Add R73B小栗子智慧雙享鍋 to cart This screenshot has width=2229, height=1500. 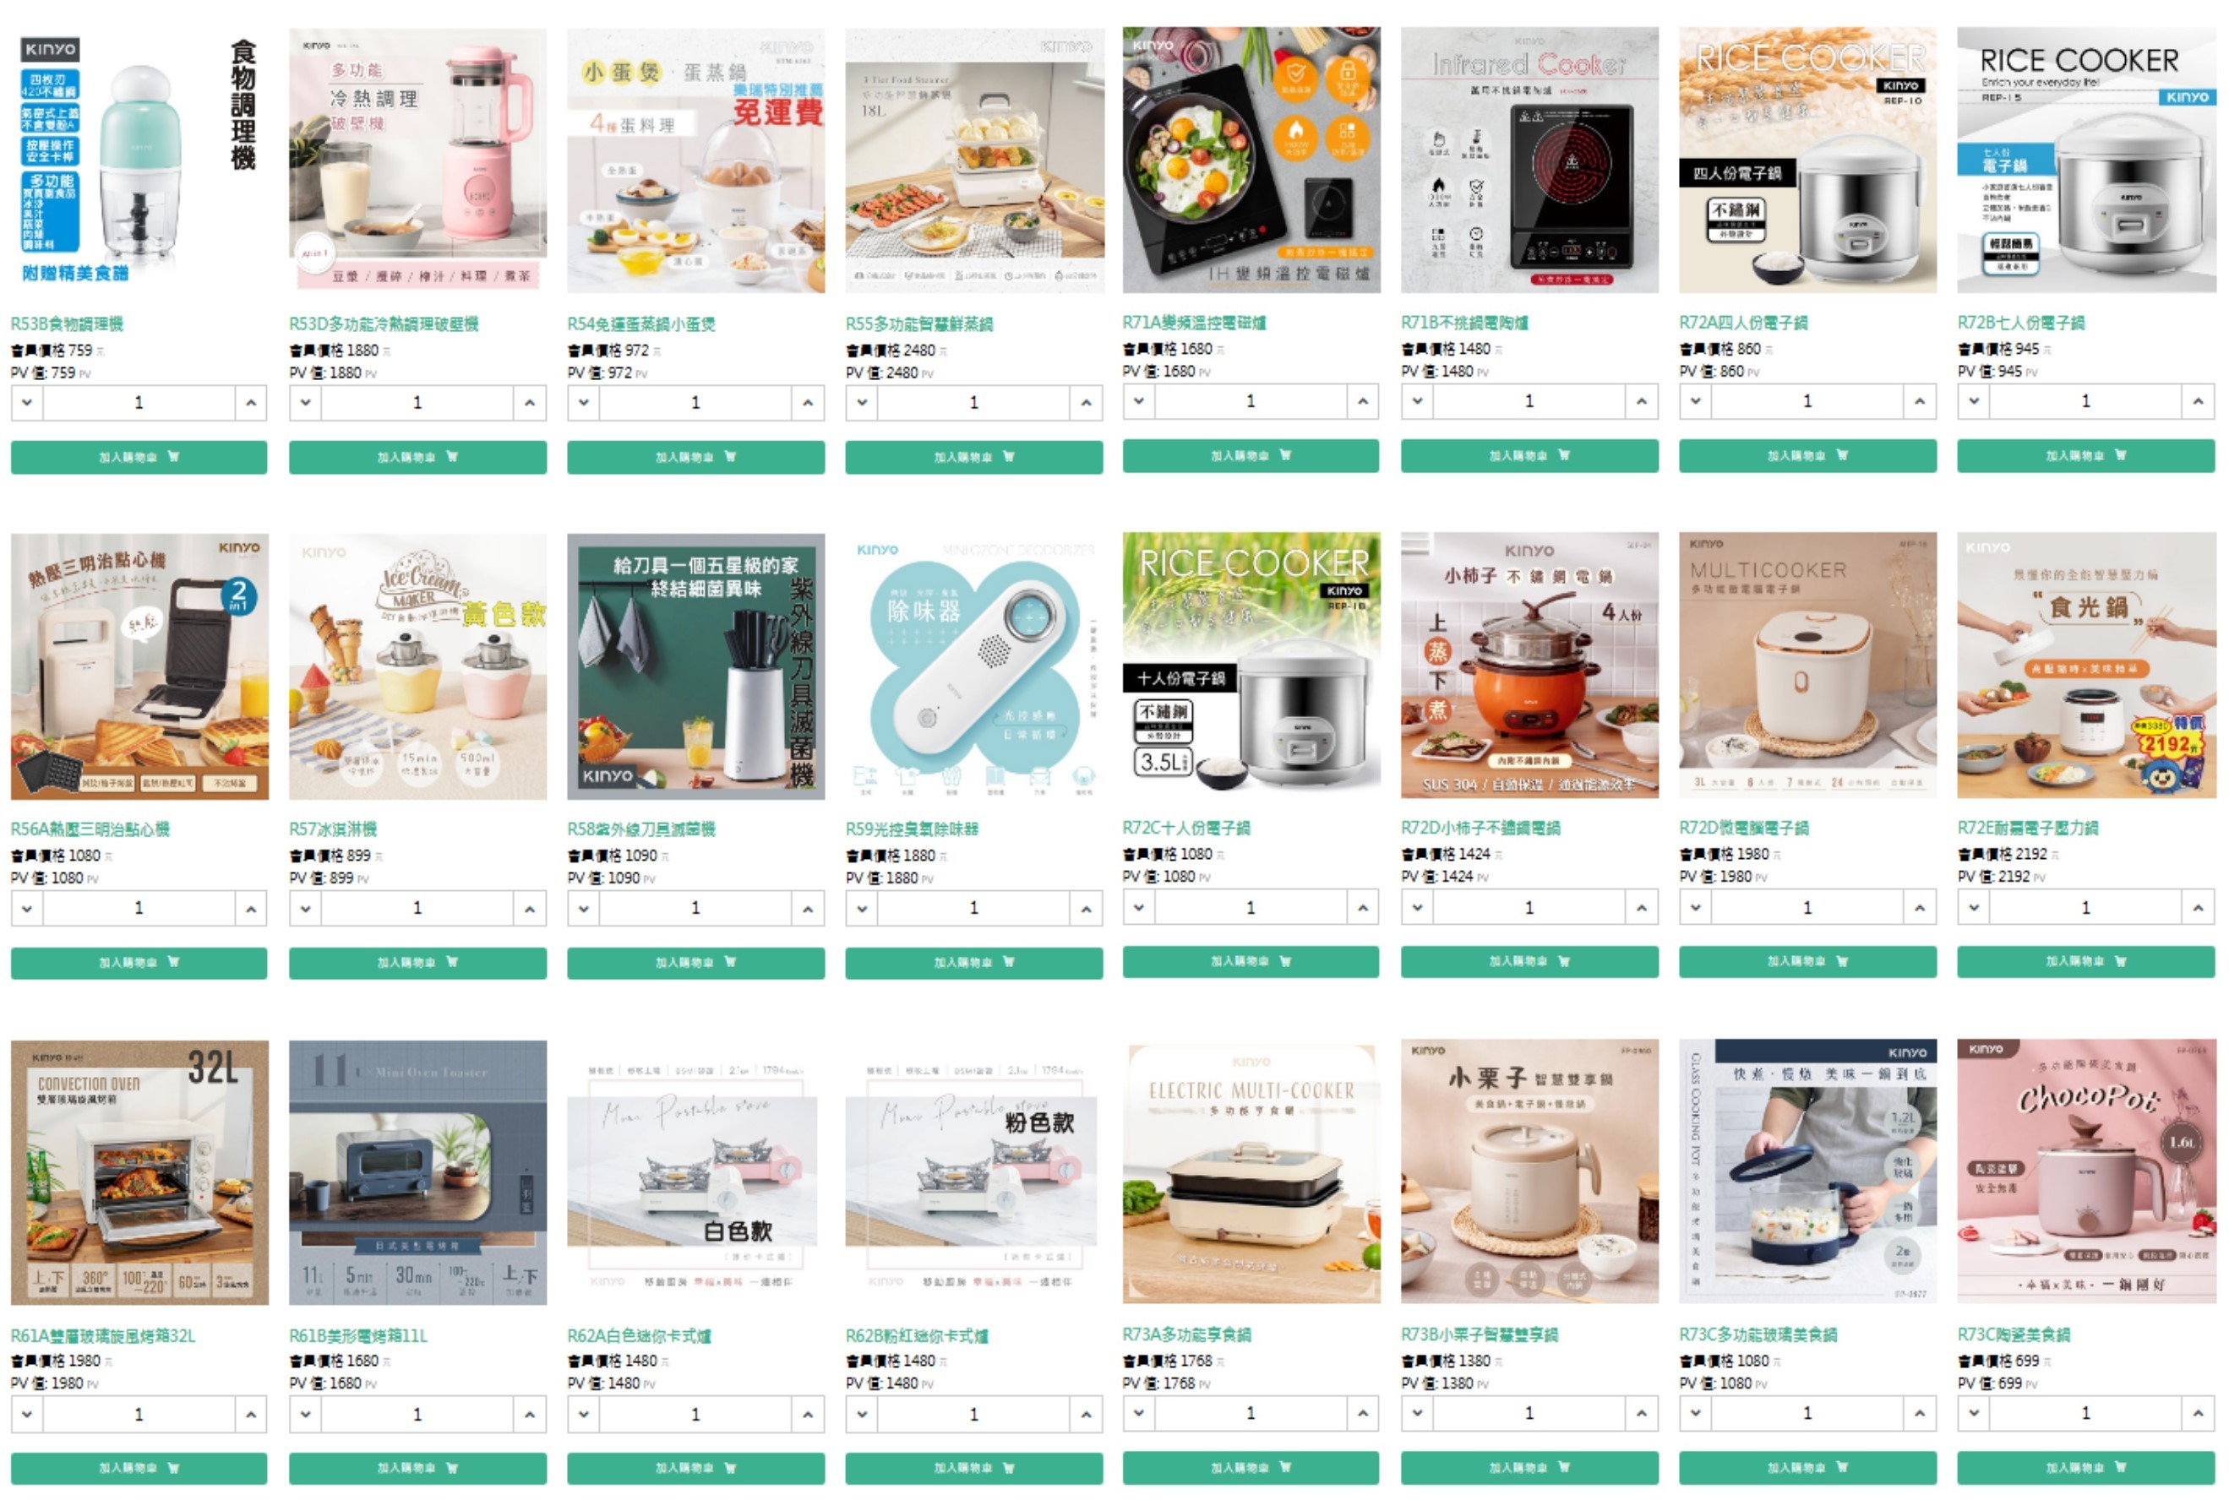coord(1529,1467)
